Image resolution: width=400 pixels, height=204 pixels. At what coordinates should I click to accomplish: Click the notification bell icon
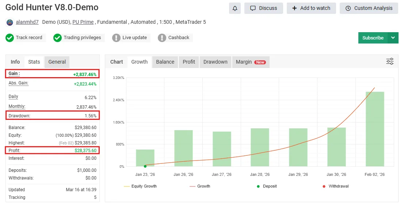[235, 8]
